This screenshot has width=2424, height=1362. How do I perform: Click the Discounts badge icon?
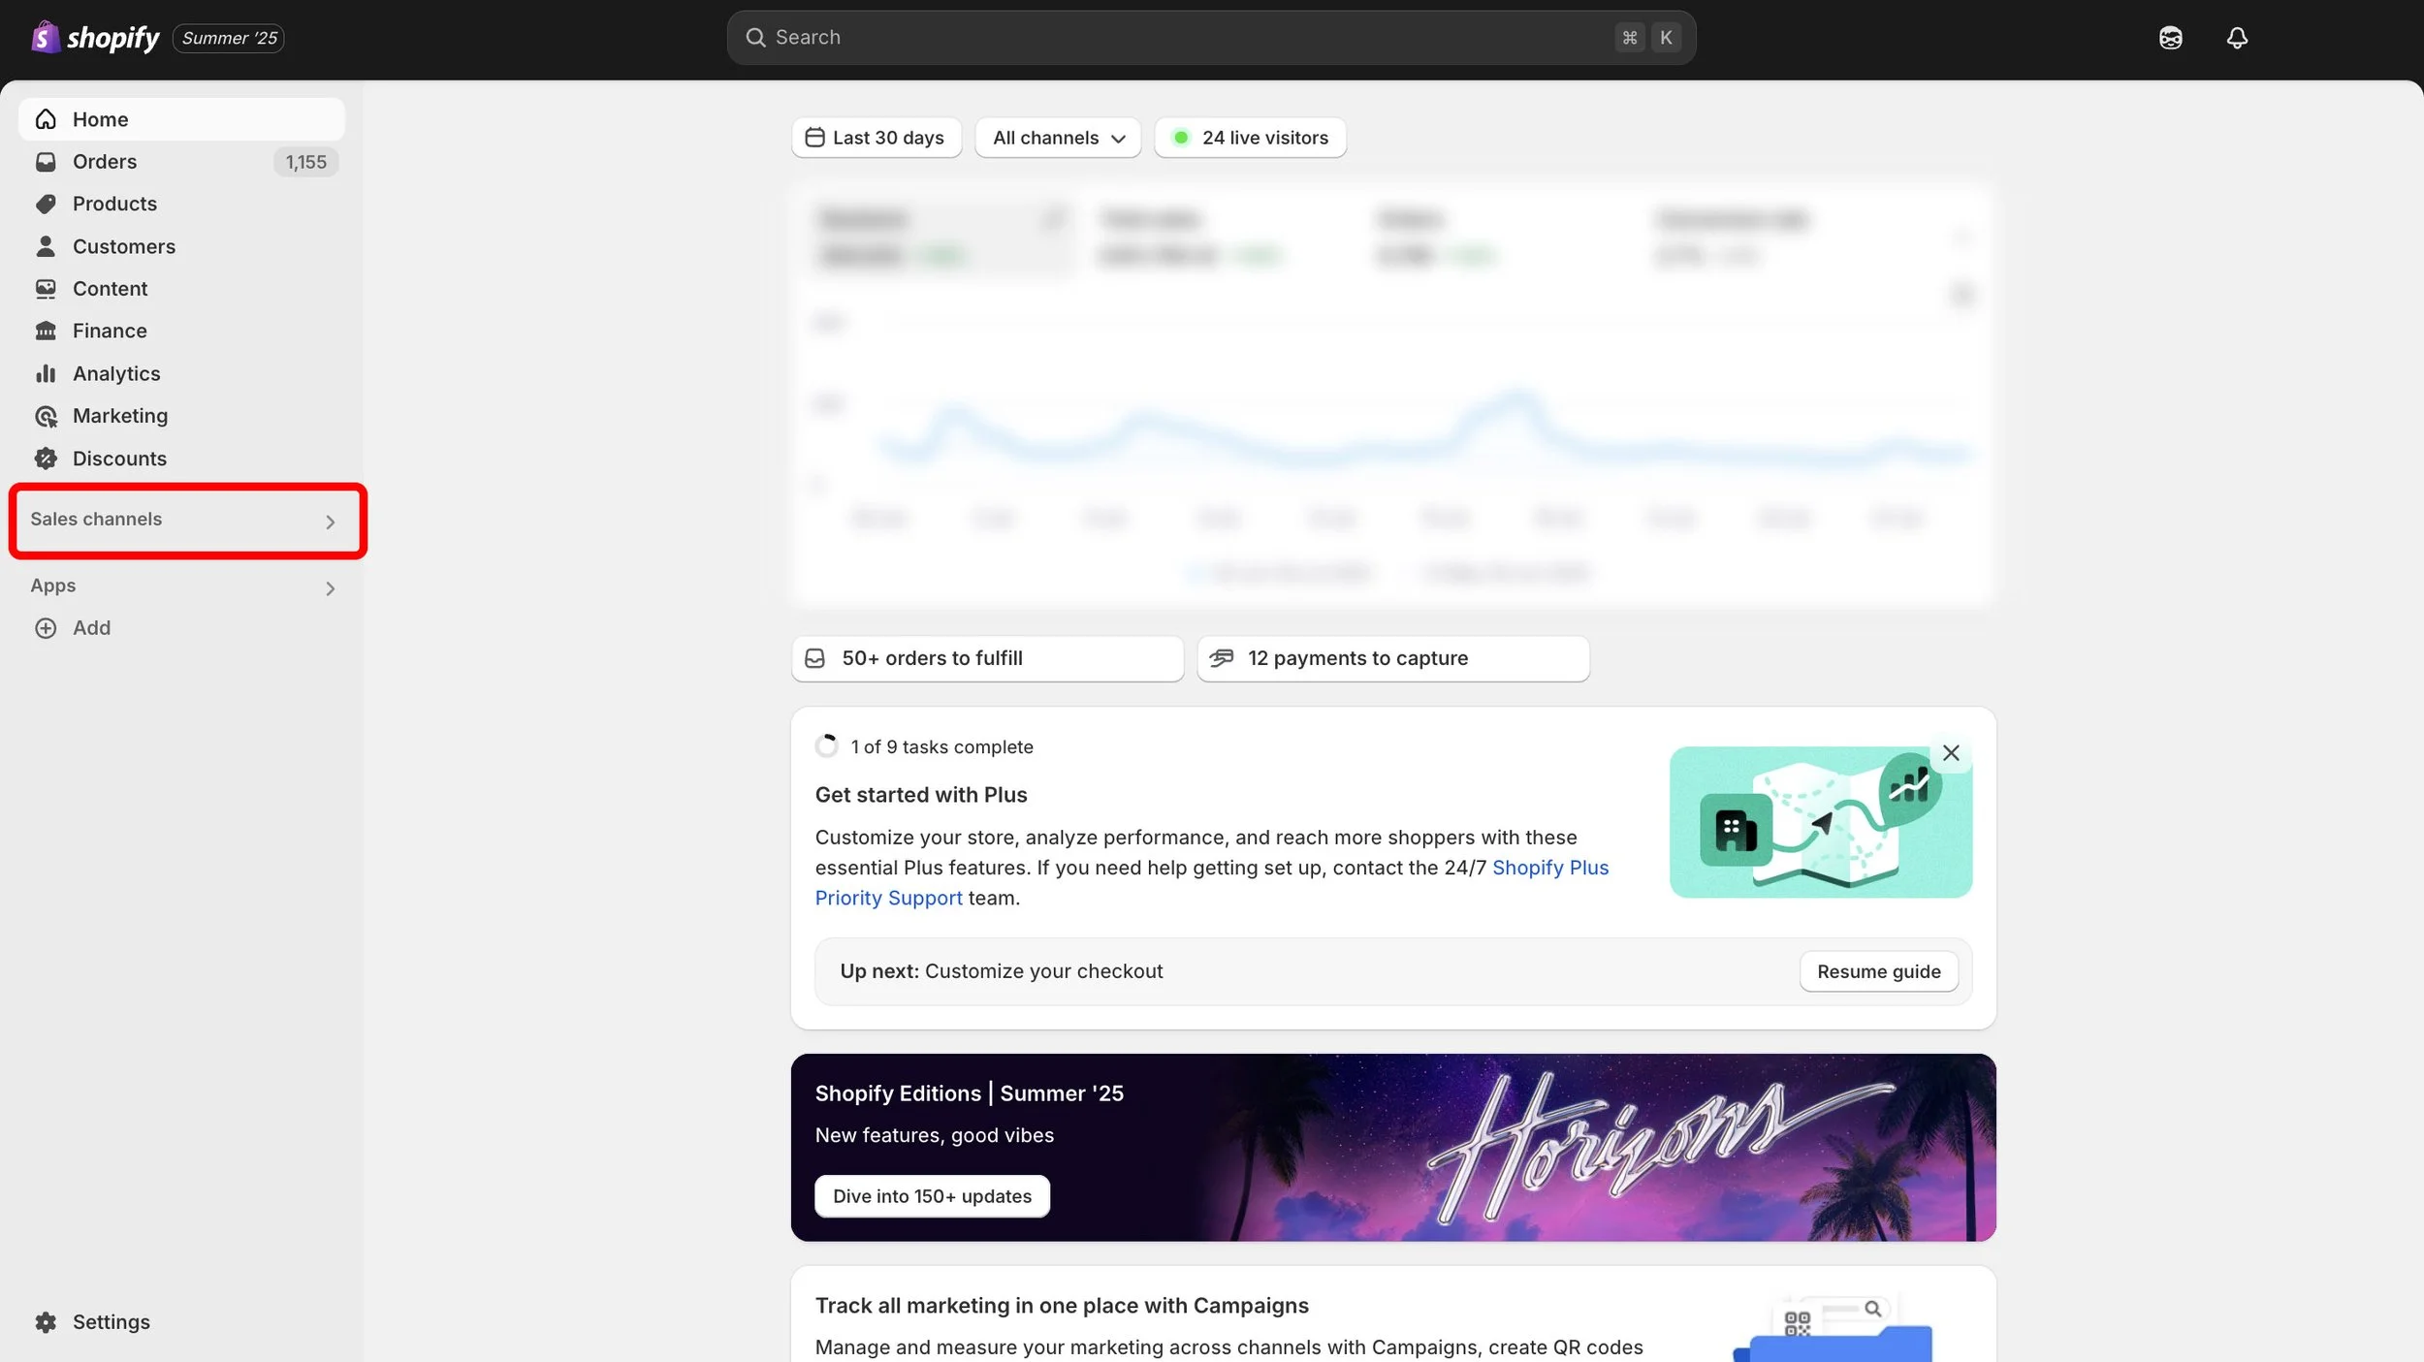pos(46,459)
